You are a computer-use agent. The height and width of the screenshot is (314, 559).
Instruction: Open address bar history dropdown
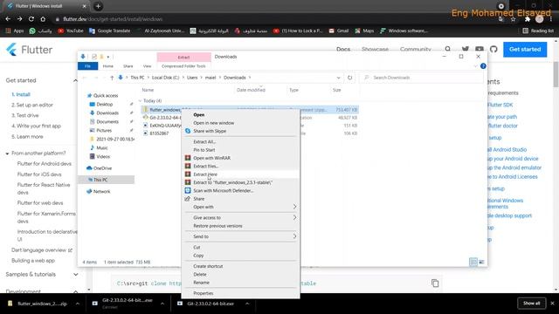pyautogui.click(x=338, y=78)
